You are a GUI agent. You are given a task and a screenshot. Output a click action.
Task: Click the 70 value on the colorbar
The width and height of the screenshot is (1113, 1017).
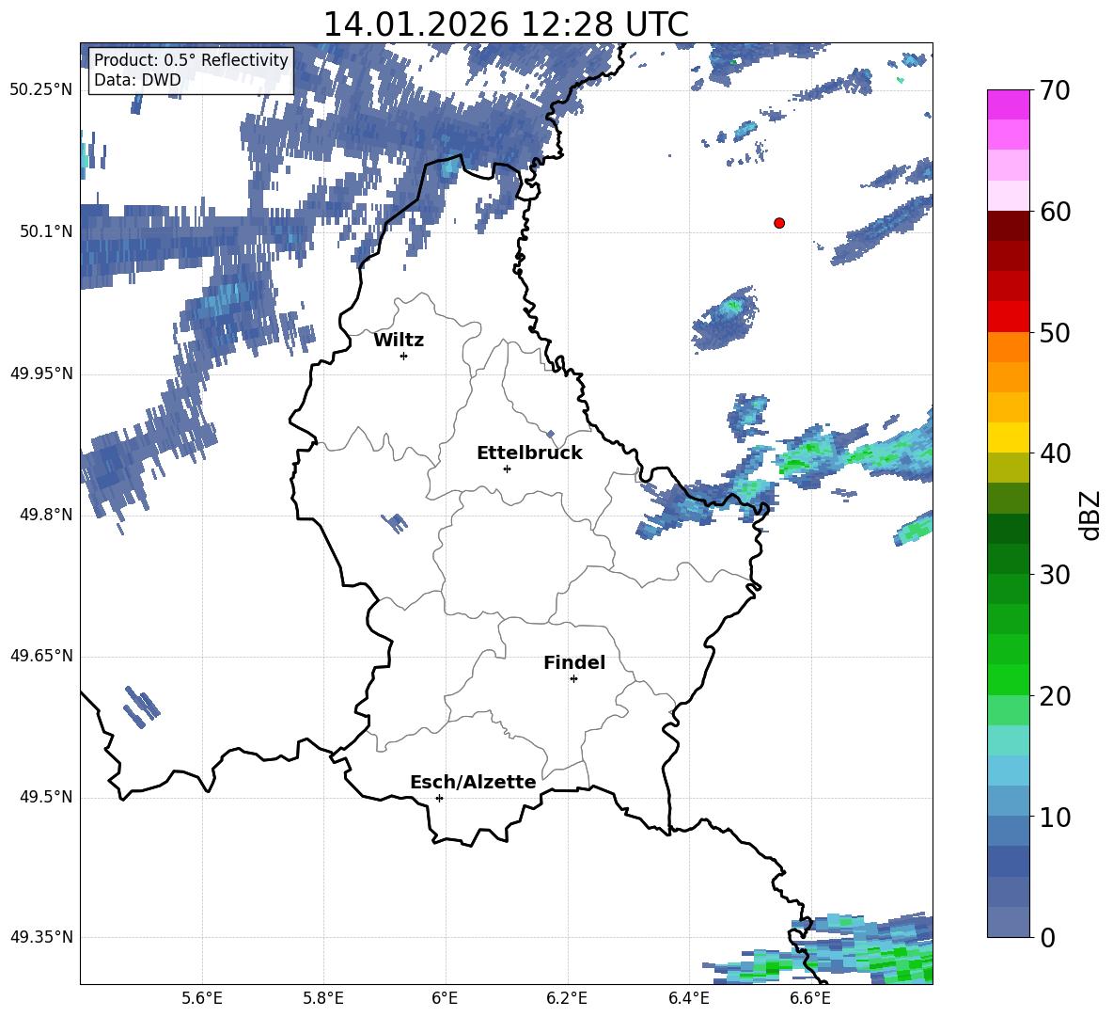click(x=1055, y=91)
